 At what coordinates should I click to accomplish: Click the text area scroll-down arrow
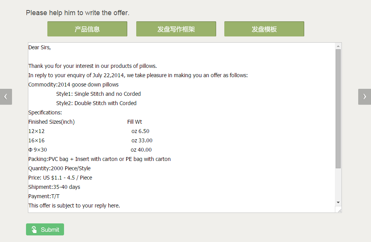coord(338,202)
